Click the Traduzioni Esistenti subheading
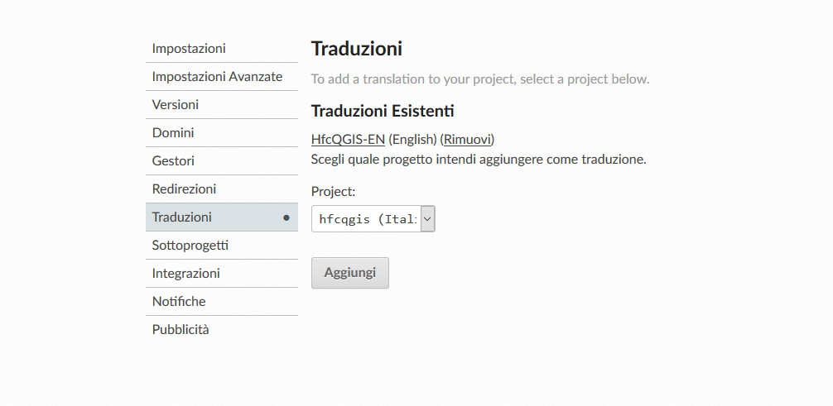 tap(383, 111)
